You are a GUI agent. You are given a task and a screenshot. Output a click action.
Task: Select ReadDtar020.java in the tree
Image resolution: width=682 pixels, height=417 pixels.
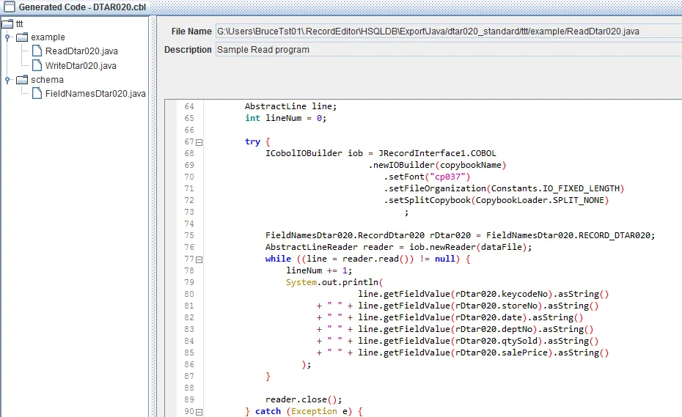point(81,51)
